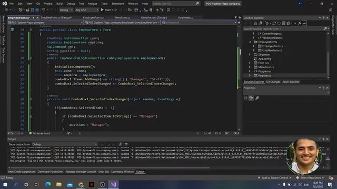Open the Team Explorer tab
The image size is (337, 189).
tap(291, 82)
